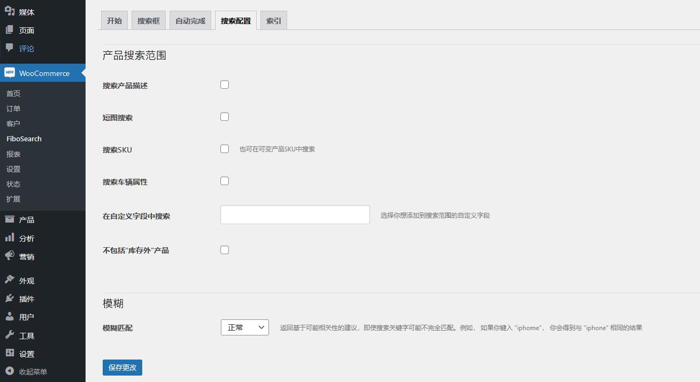This screenshot has height=382, width=700.
Task: Enable the 搜索产品描述 checkbox
Action: [x=225, y=85]
